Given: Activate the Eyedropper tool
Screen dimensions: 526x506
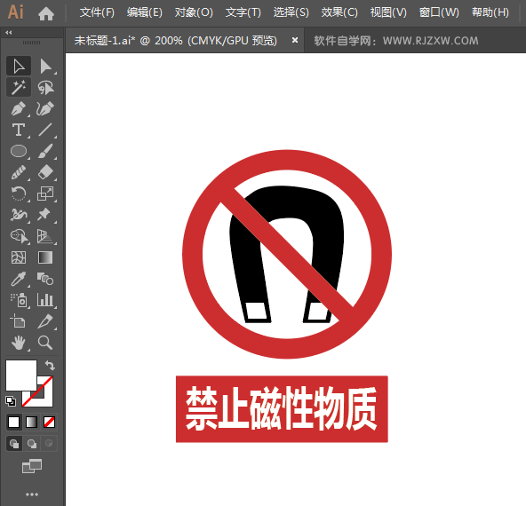Looking at the screenshot, I should pos(19,279).
